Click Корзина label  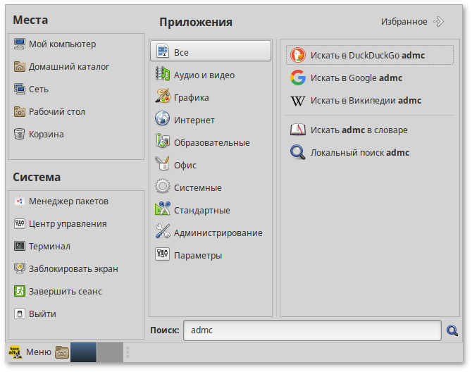[x=46, y=135]
